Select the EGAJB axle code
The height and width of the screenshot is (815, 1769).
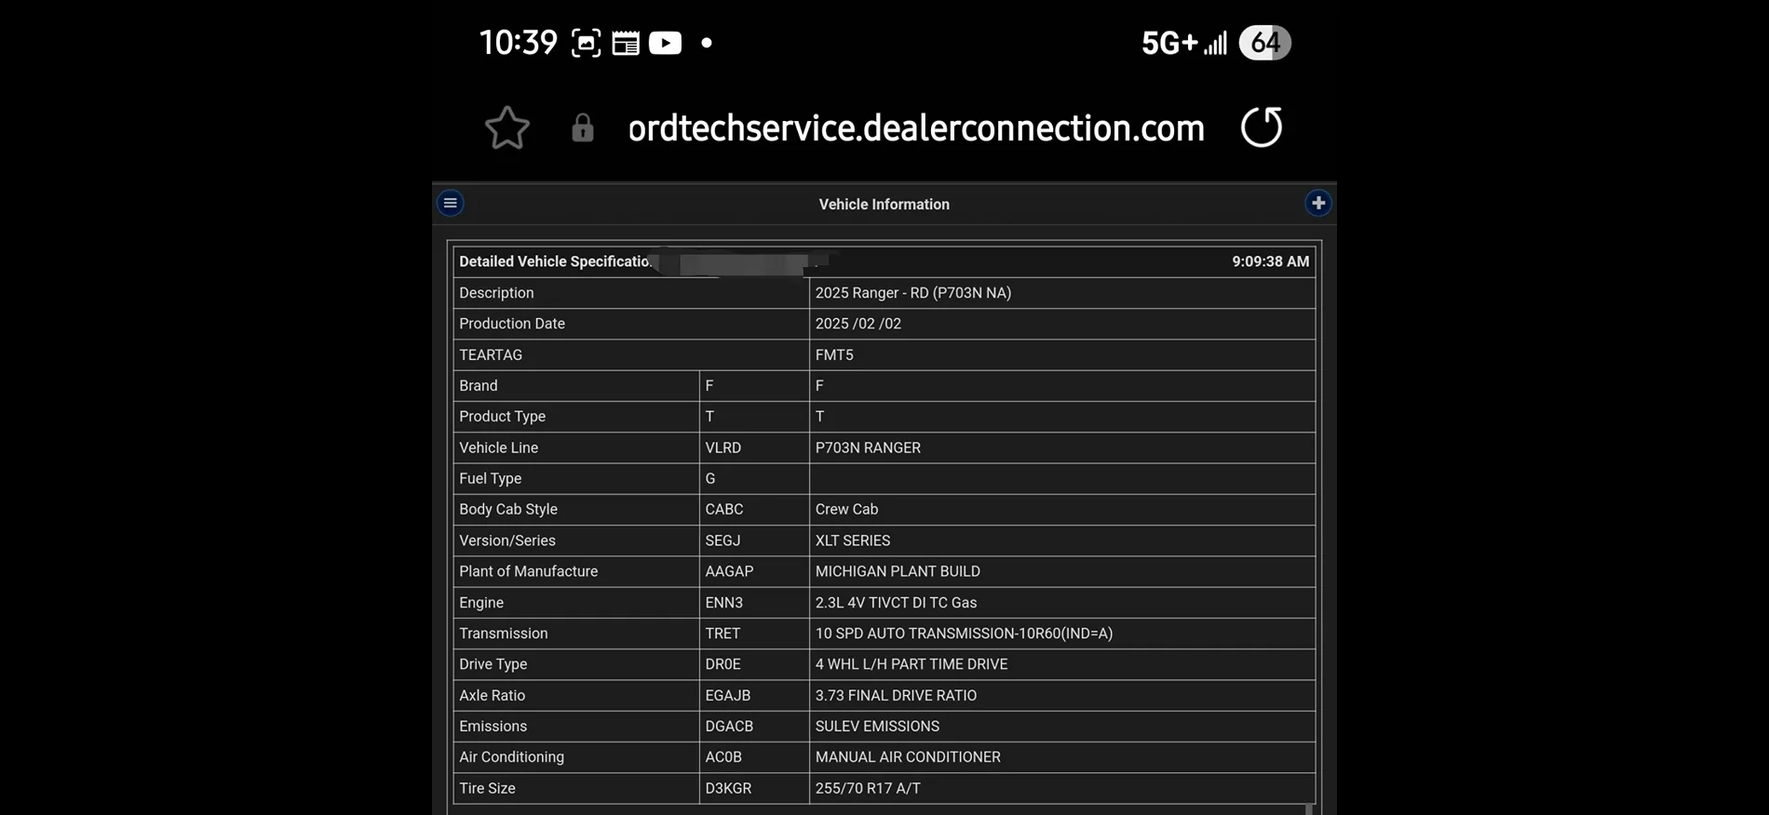728,696
